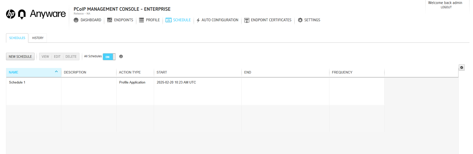The height and width of the screenshot is (154, 473).
Task: Click the Settings gear icon in navigation
Action: pyautogui.click(x=300, y=20)
